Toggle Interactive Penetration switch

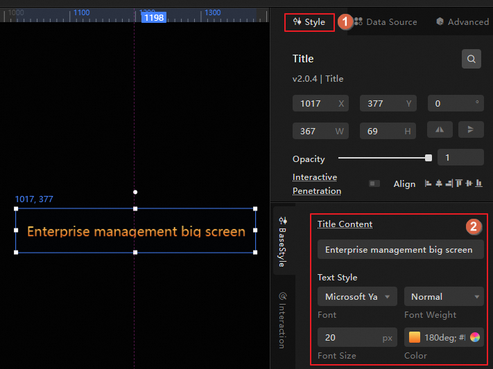click(374, 183)
